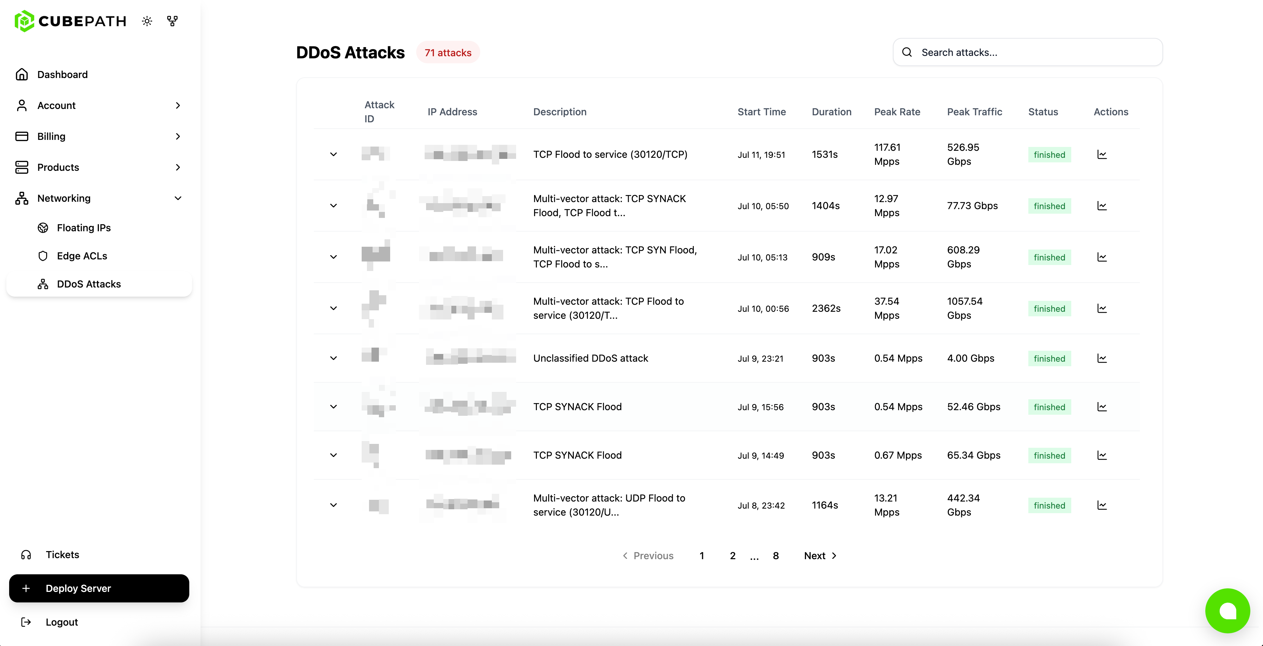This screenshot has width=1263, height=646.
Task: Toggle light/dark theme with sun icon
Action: (147, 21)
